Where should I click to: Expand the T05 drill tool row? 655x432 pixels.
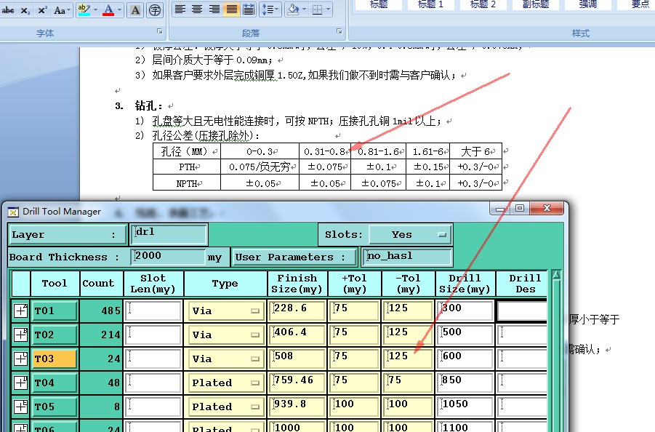21,407
